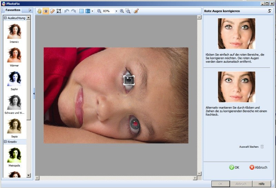Undo the last action

[x=67, y=11]
